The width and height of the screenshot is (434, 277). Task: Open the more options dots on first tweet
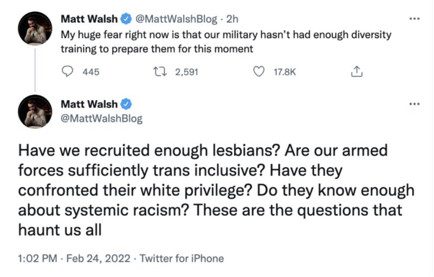point(414,19)
